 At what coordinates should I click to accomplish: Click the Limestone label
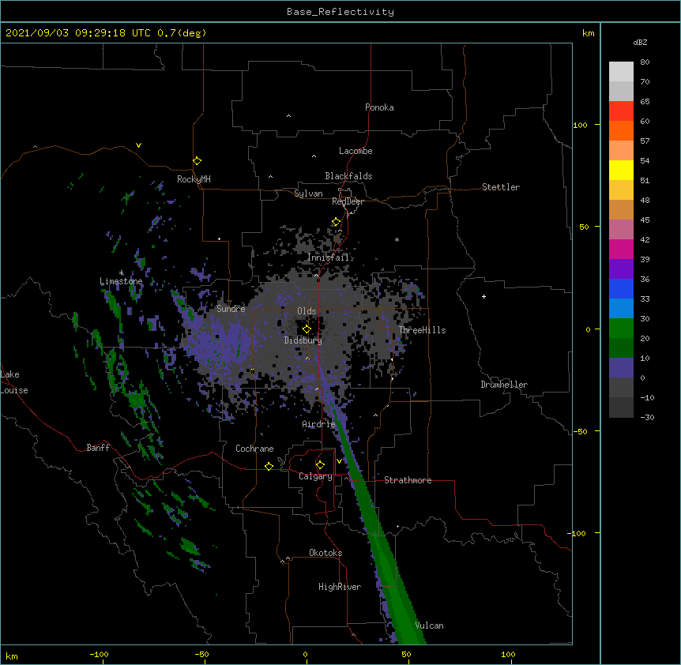pos(121,281)
